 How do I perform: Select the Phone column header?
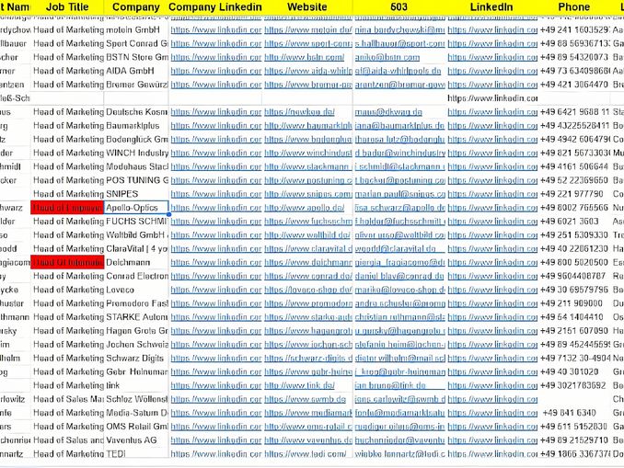pyautogui.click(x=574, y=6)
